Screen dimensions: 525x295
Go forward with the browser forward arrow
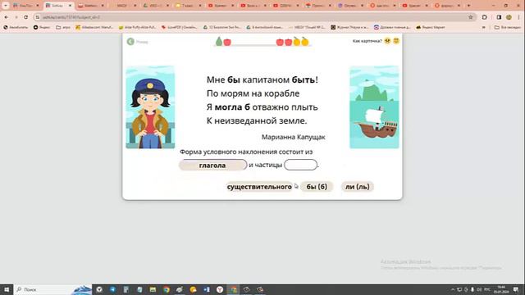[16, 17]
